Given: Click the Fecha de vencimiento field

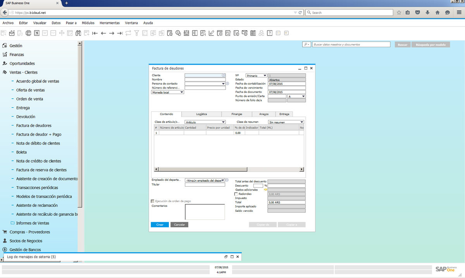Looking at the screenshot, I should coord(287,88).
